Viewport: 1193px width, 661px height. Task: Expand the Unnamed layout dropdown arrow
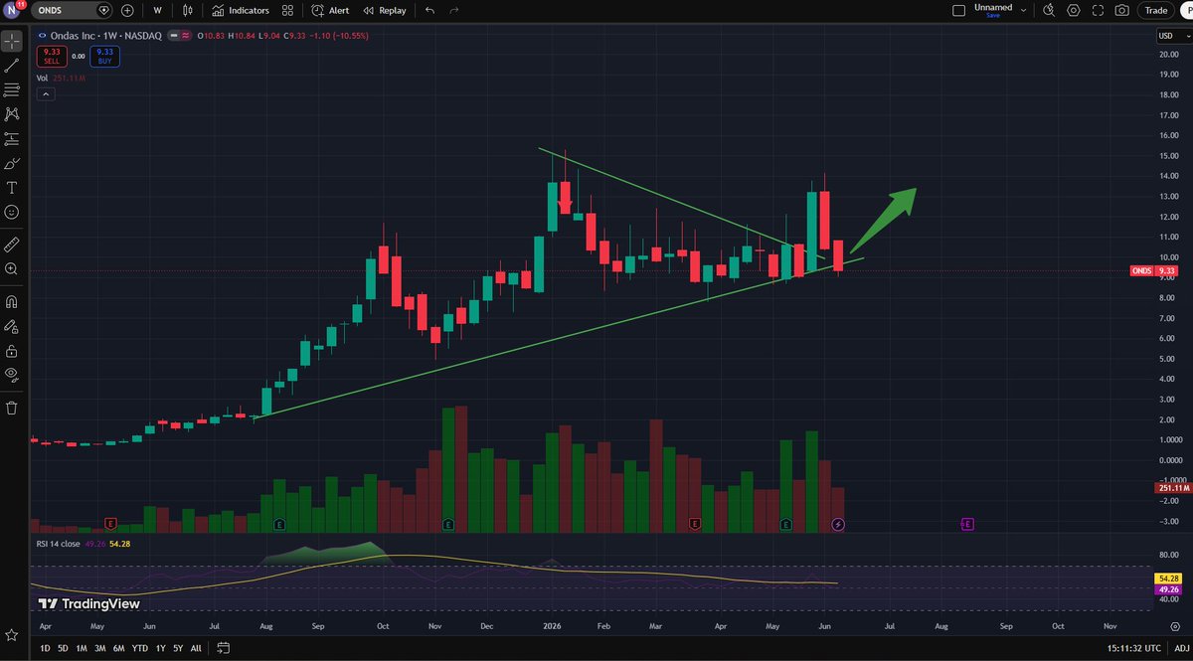click(x=1022, y=10)
